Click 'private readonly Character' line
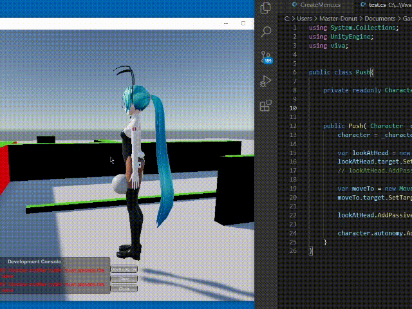Image resolution: width=412 pixels, height=309 pixels. click(368, 90)
